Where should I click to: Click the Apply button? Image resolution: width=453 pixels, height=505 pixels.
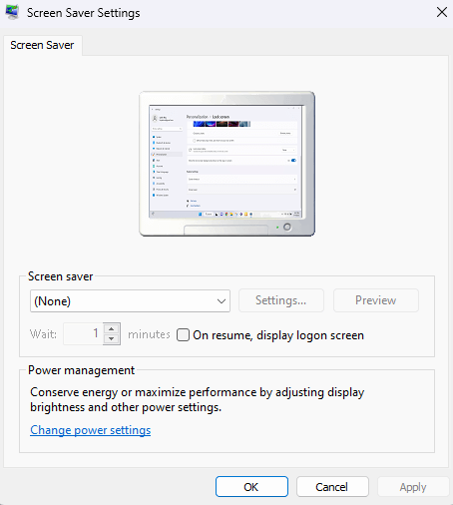(413, 487)
